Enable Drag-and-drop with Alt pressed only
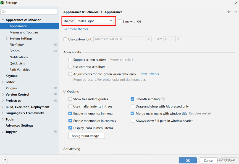Viewport: 239px width, 164px height. coord(132,106)
